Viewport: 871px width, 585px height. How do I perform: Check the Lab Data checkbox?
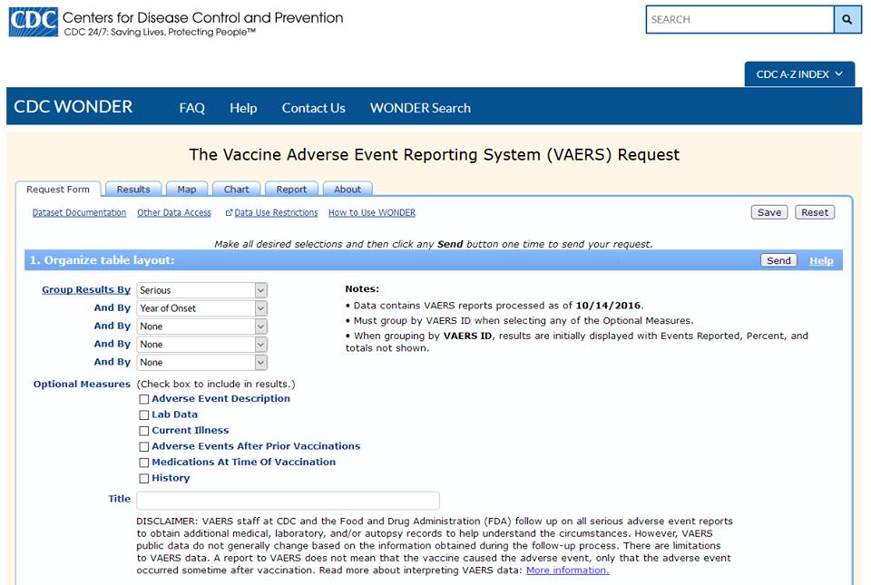coord(144,414)
